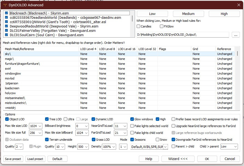This screenshot has height=166, width=244.
Task: Select the loadscreen mesh rule row
Action: 119,88
